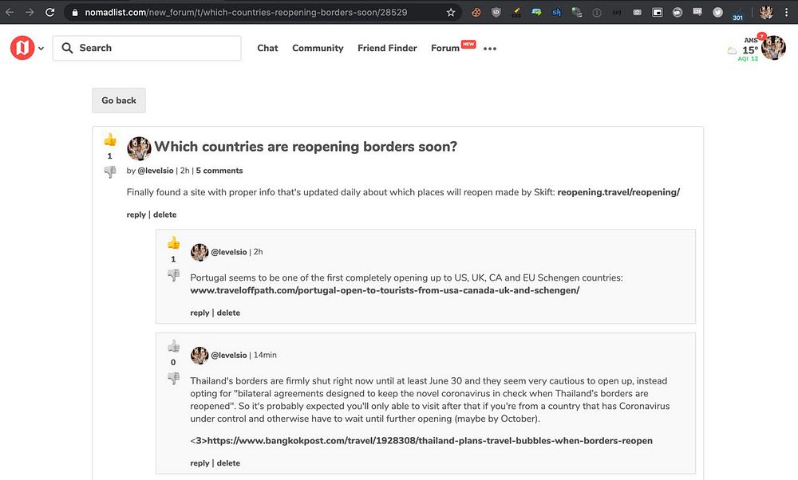798x480 pixels.
Task: Reply to the Portugal comment
Action: (199, 313)
